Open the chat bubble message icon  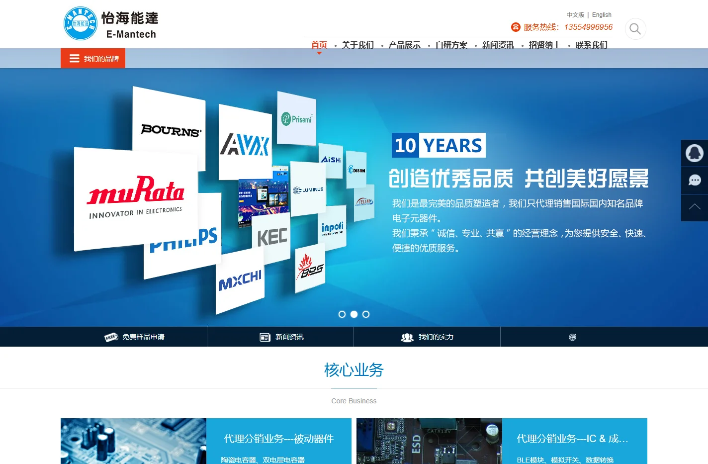point(695,181)
